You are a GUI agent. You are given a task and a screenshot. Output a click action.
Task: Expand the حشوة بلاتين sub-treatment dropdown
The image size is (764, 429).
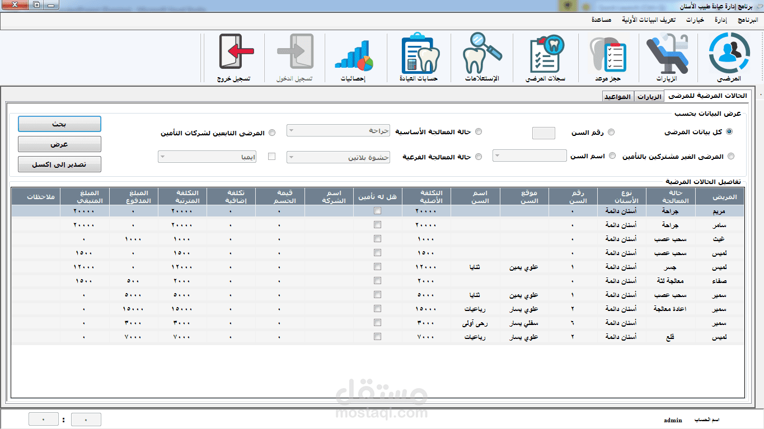[x=338, y=157]
